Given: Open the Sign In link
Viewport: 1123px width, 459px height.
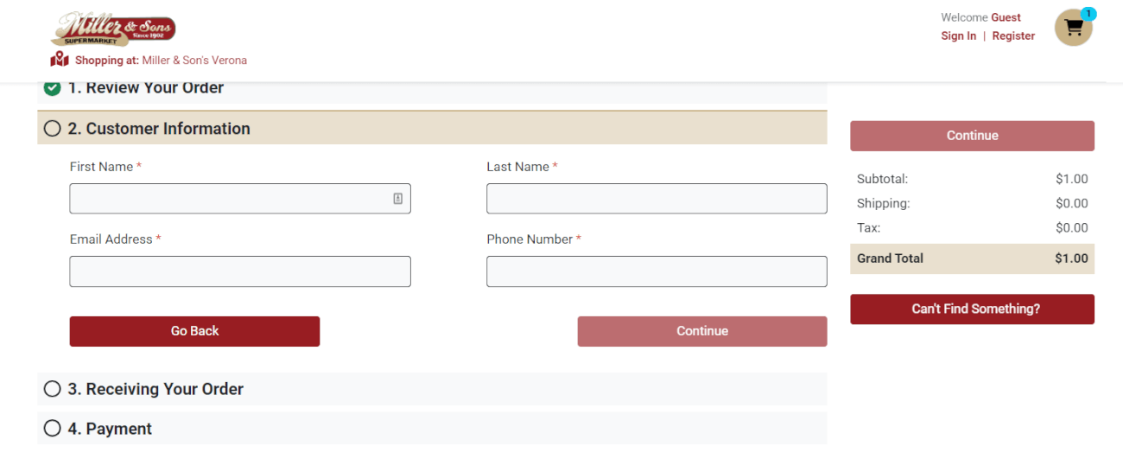Looking at the screenshot, I should (958, 36).
